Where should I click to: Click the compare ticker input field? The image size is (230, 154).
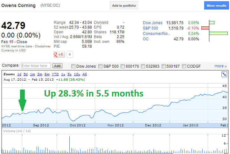pyautogui.click(x=36, y=66)
